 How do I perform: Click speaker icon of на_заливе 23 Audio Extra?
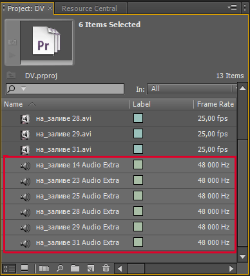[x=25, y=182]
